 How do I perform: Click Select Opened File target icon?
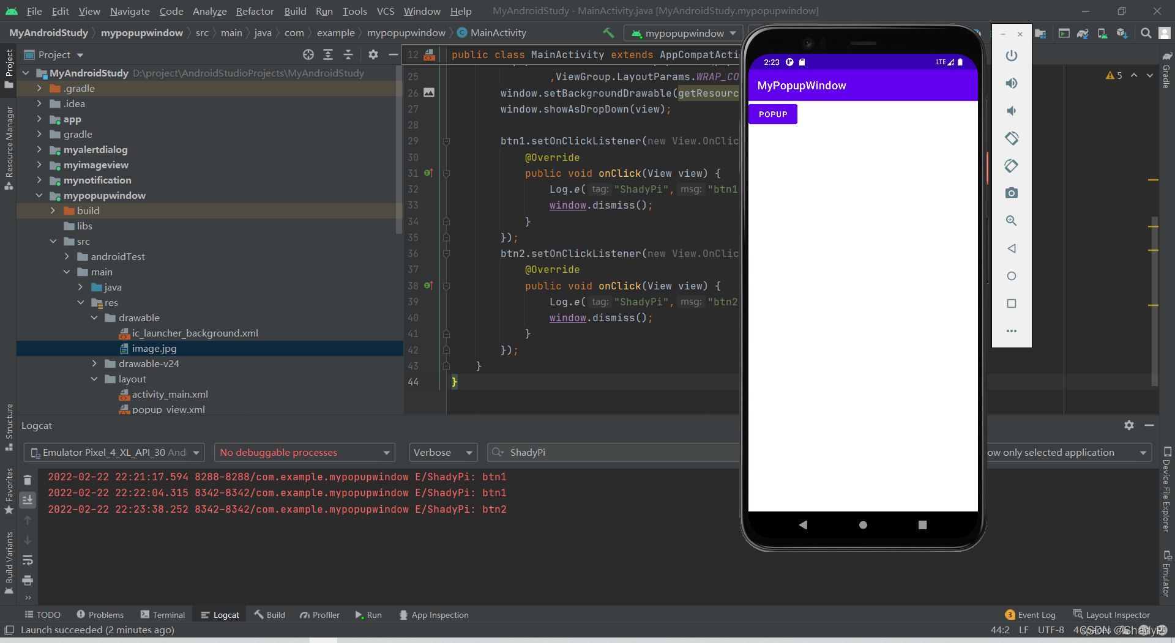coord(308,54)
